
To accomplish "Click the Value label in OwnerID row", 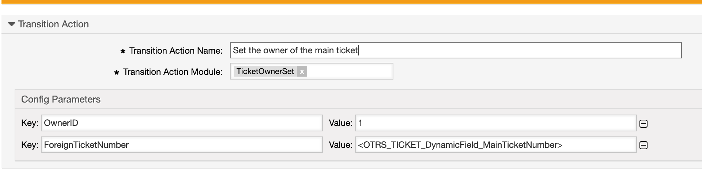I will click(x=340, y=123).
